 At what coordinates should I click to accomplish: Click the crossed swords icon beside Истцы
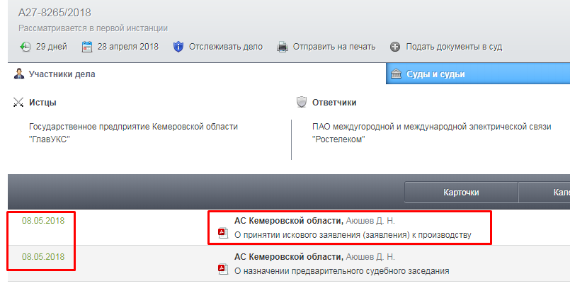point(18,103)
